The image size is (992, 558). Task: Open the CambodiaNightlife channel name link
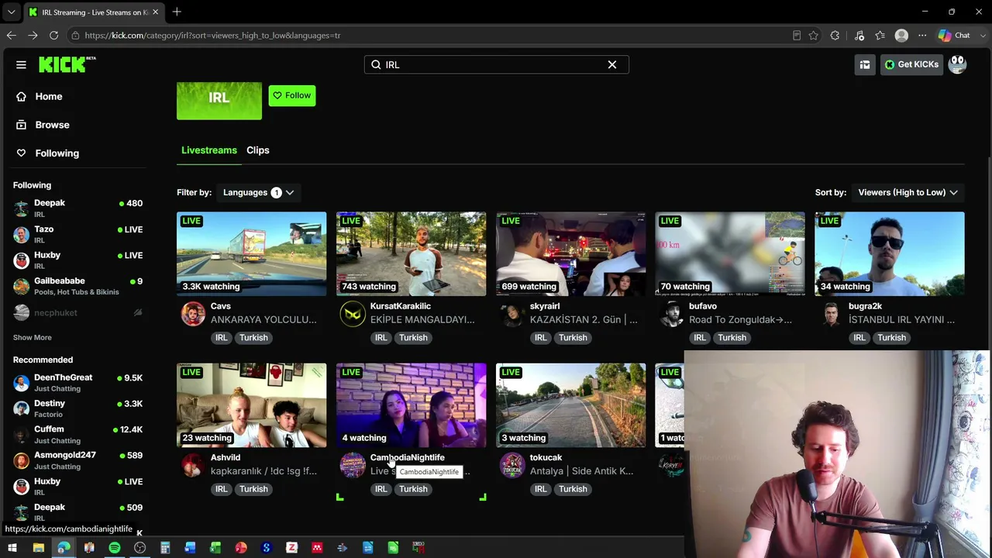tap(408, 457)
